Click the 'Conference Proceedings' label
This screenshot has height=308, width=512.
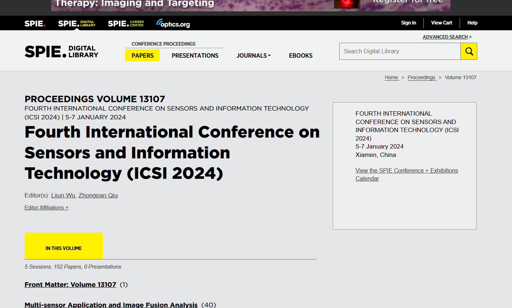(x=164, y=44)
